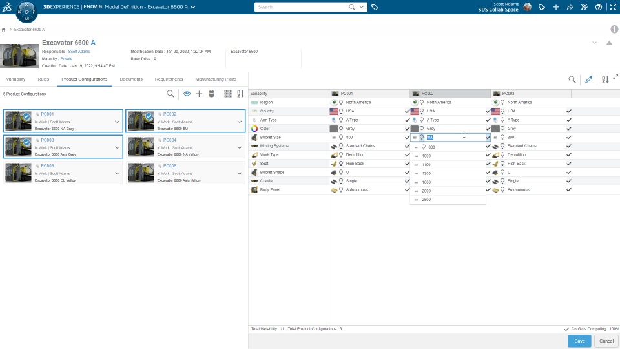The width and height of the screenshot is (620, 349).
Task: Click the PC001 Grey color swatch
Action: (x=334, y=129)
